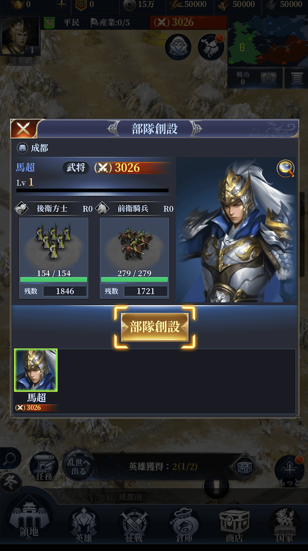Open the masked face round icon

point(178,47)
